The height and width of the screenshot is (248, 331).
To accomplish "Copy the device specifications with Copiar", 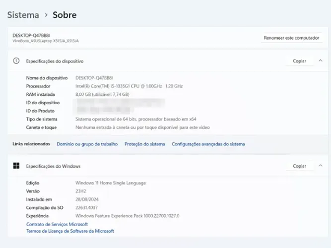I will tap(299, 61).
